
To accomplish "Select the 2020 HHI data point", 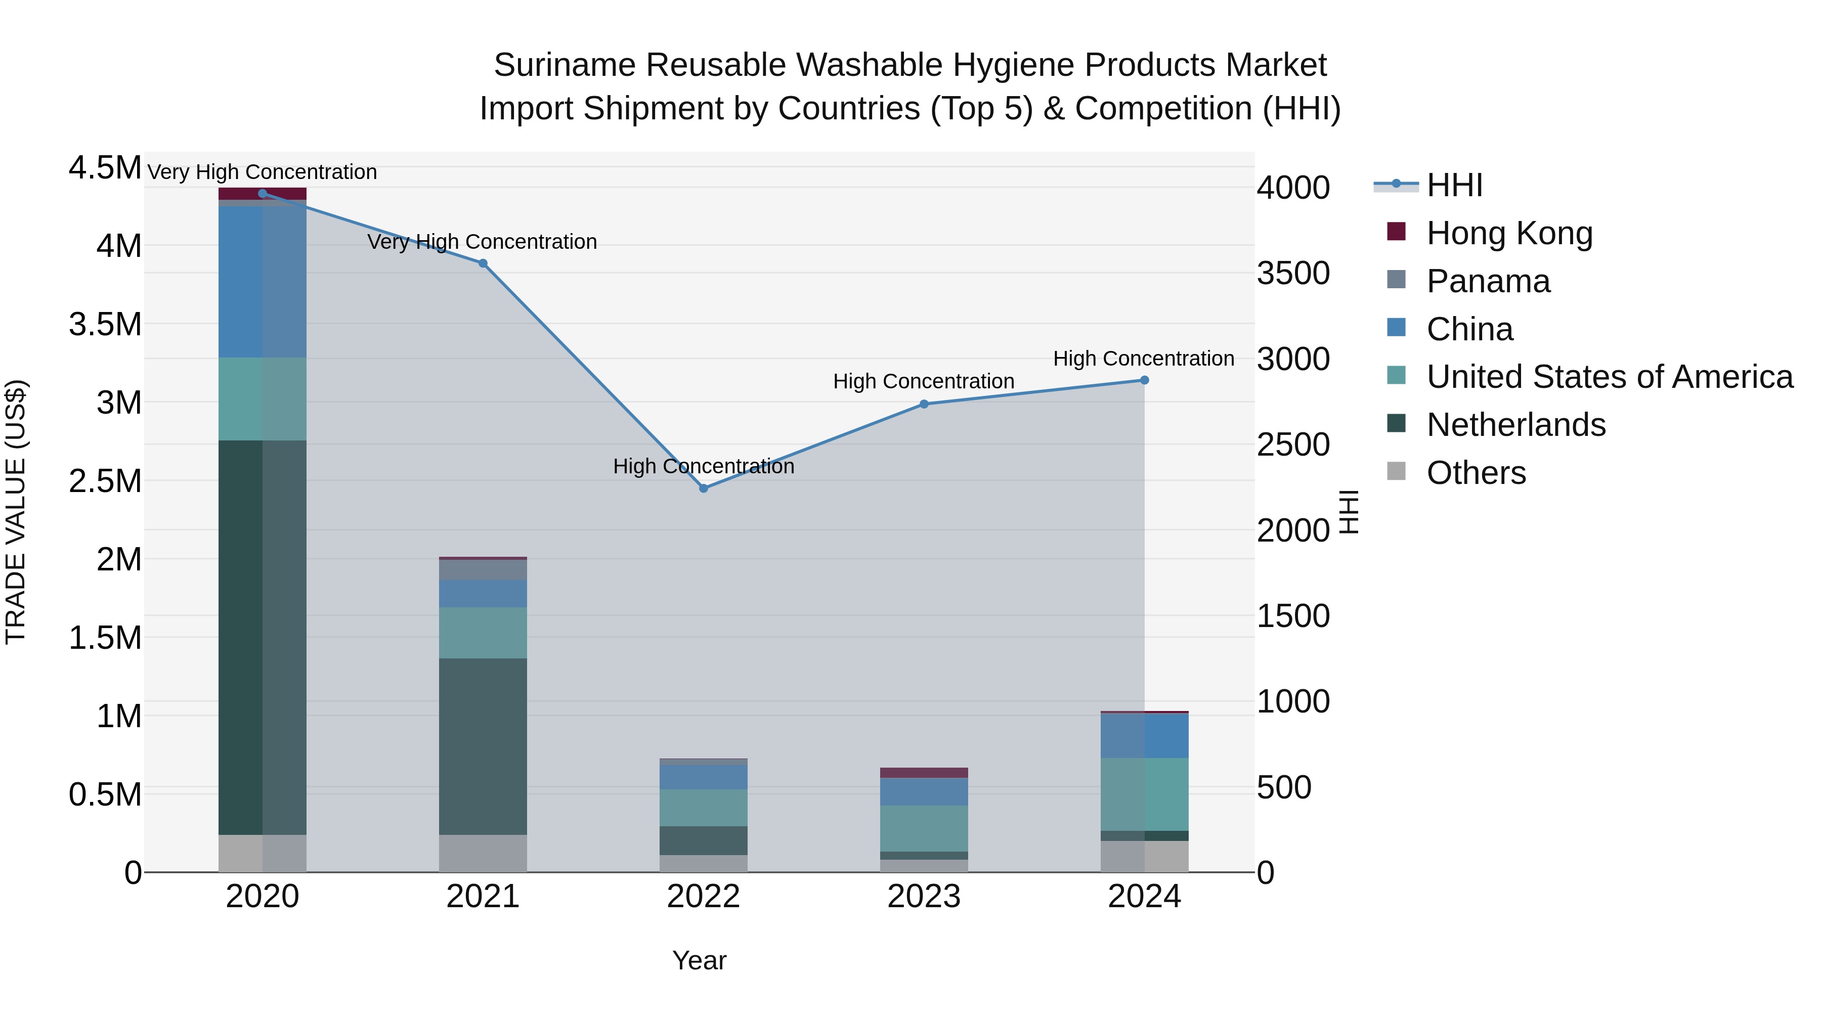I will click(x=262, y=193).
